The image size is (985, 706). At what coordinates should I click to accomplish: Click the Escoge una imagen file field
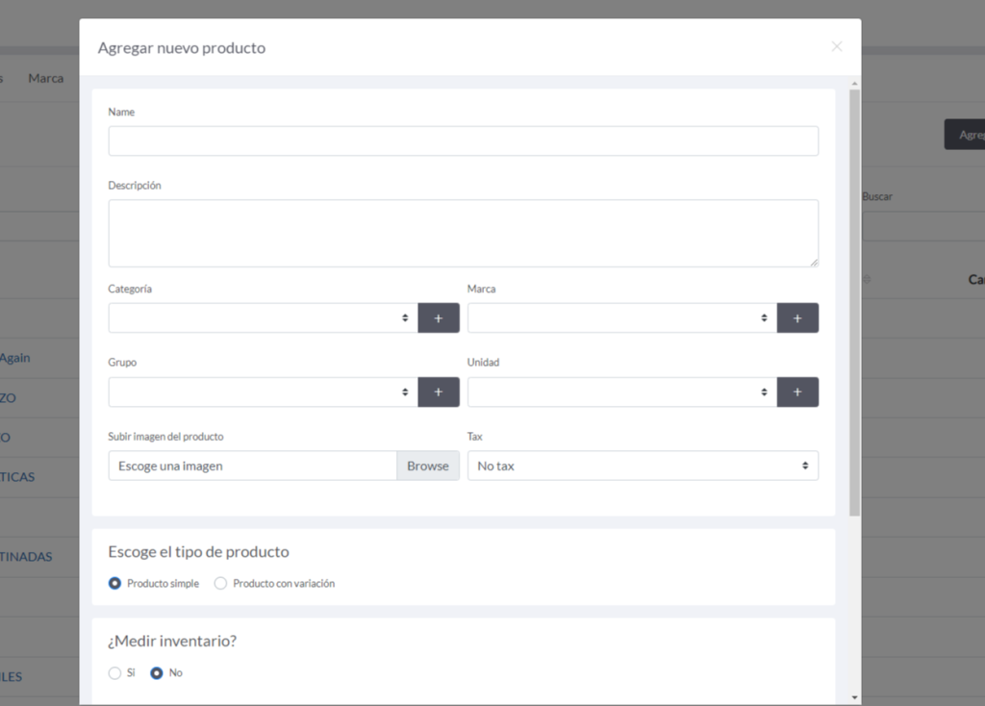[x=252, y=466]
